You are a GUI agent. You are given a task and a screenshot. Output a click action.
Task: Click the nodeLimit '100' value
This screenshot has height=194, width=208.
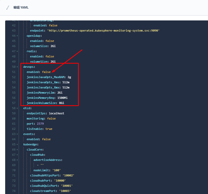pyautogui.click(x=57, y=170)
